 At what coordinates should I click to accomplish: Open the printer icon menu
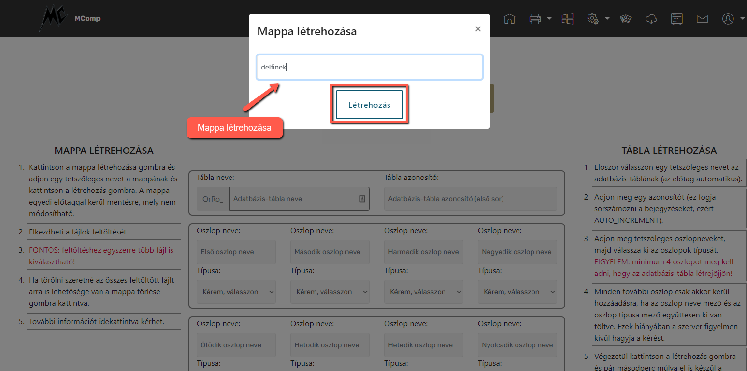535,19
